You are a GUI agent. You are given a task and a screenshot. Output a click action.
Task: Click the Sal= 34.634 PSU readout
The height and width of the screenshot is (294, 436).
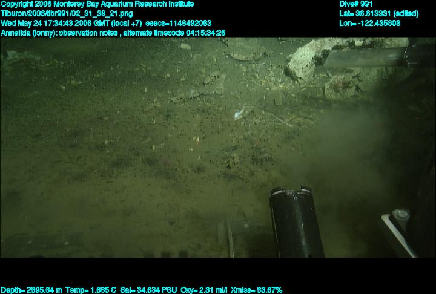(x=148, y=290)
